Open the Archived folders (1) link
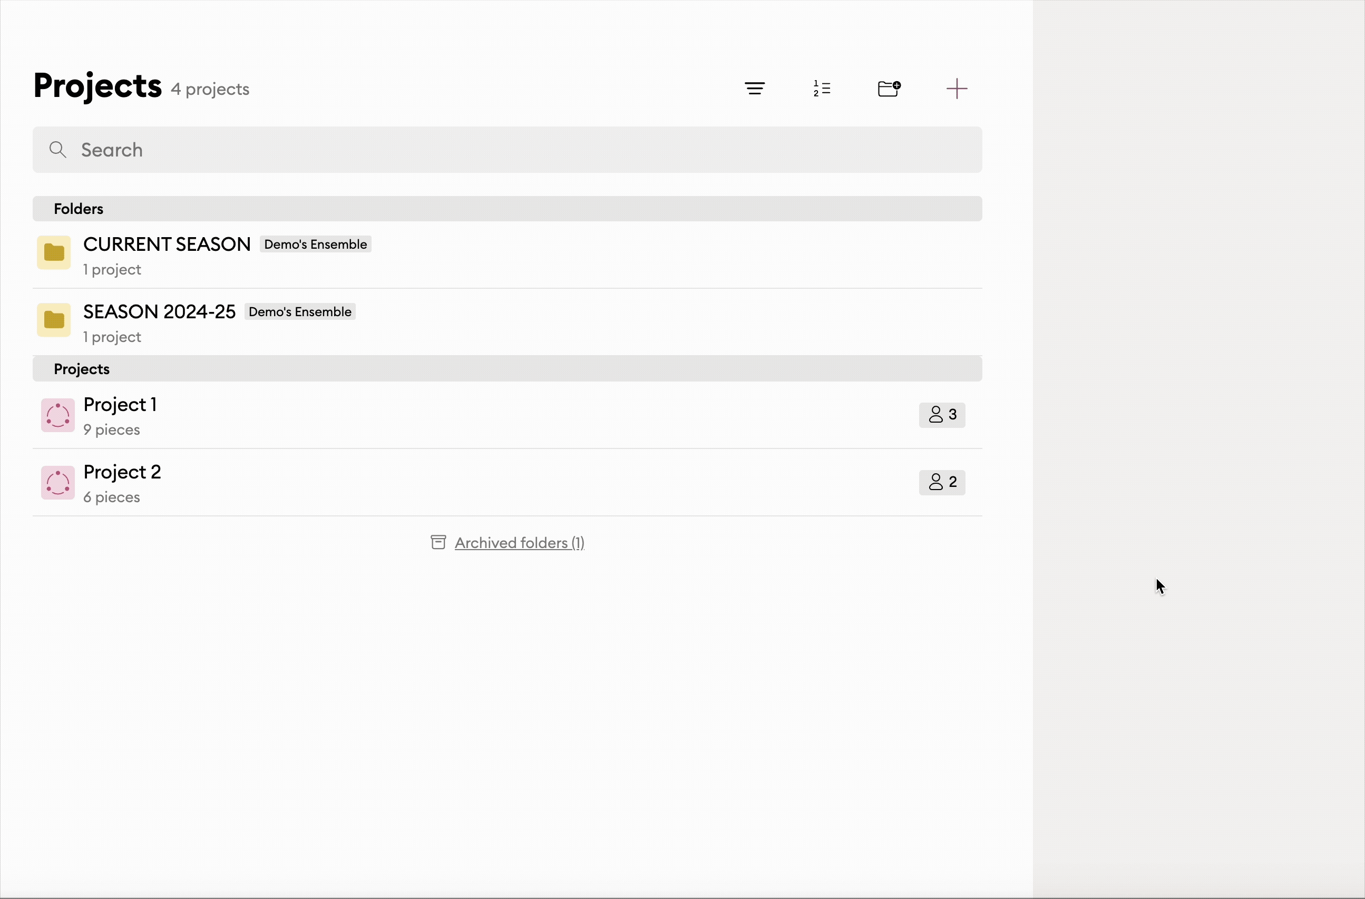1365x899 pixels. click(x=519, y=543)
